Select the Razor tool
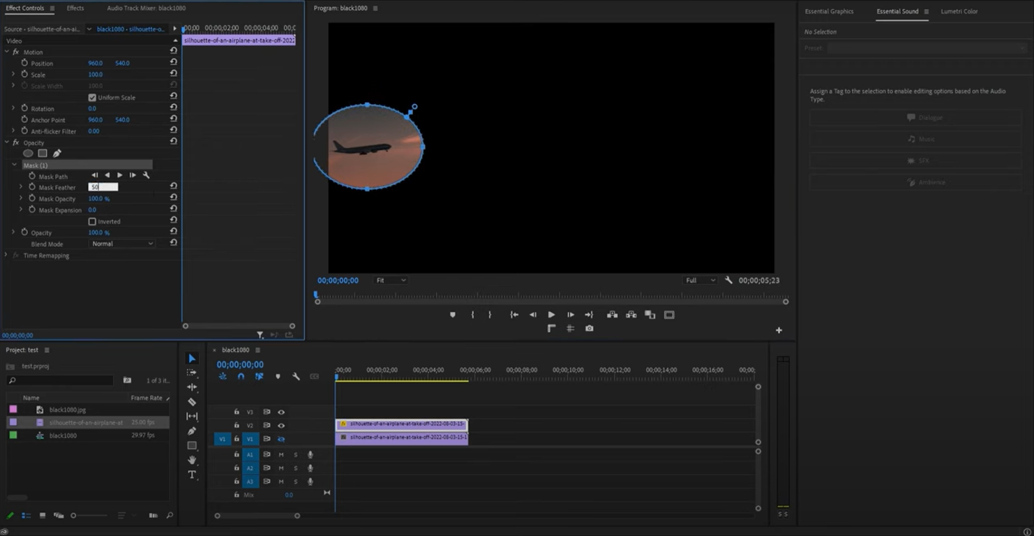The height and width of the screenshot is (536, 1034). tap(192, 402)
